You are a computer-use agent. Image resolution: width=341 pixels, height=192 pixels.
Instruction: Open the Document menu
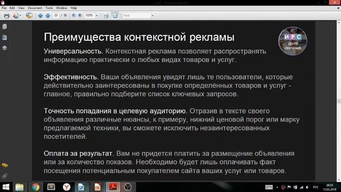(x=35, y=8)
